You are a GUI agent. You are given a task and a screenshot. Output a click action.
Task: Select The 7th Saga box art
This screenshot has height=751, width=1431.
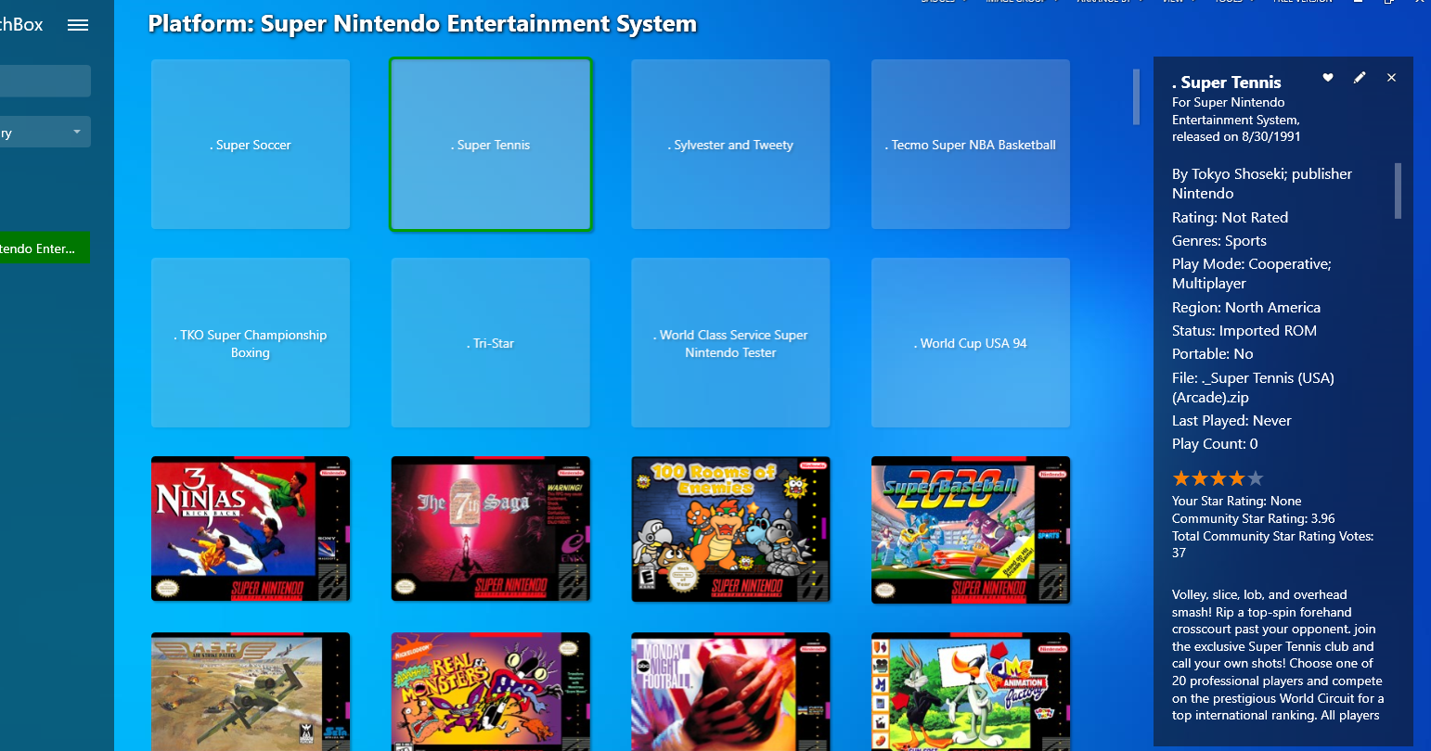click(x=491, y=528)
